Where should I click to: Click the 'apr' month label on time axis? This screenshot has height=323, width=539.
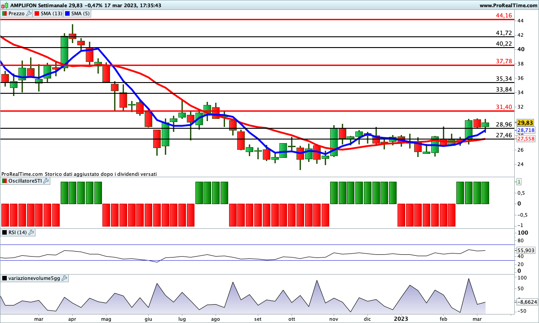click(72, 319)
